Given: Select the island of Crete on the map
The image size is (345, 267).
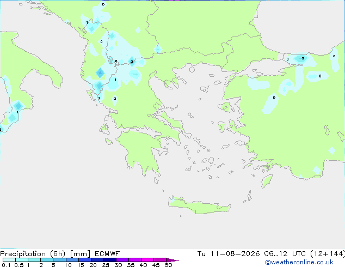Looking at the screenshot, I should [199, 205].
